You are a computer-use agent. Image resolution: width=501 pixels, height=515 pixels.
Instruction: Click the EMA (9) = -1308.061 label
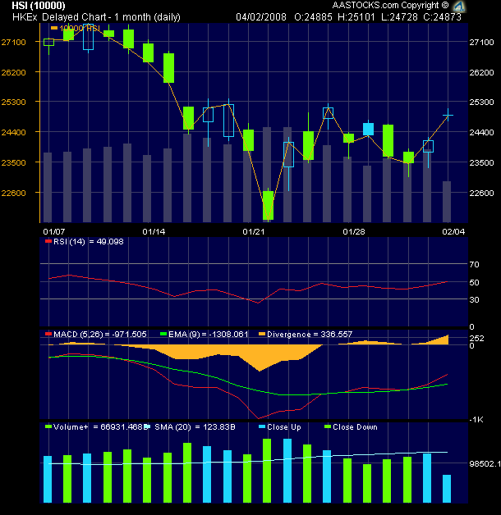click(209, 335)
